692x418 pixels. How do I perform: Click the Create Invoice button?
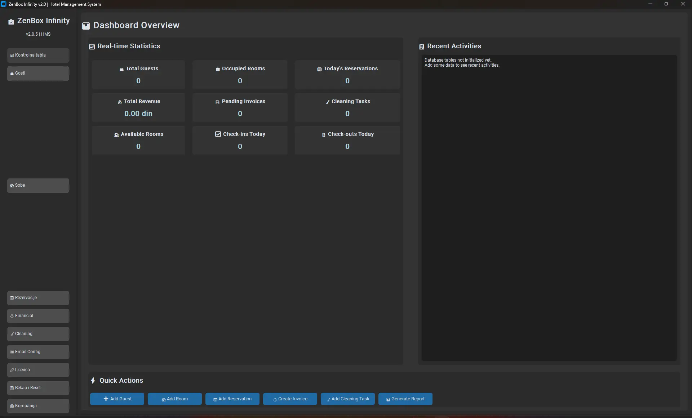pyautogui.click(x=290, y=399)
